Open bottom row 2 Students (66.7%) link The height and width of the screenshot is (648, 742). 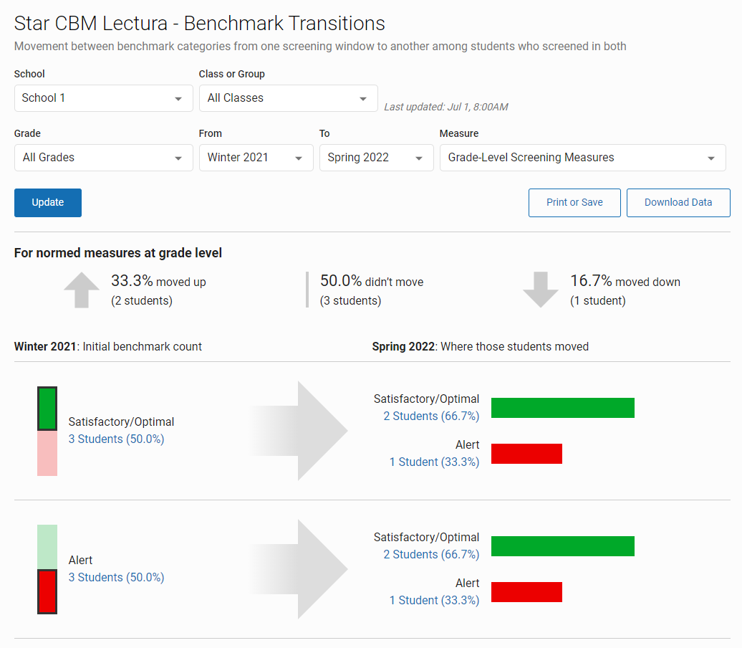(431, 554)
